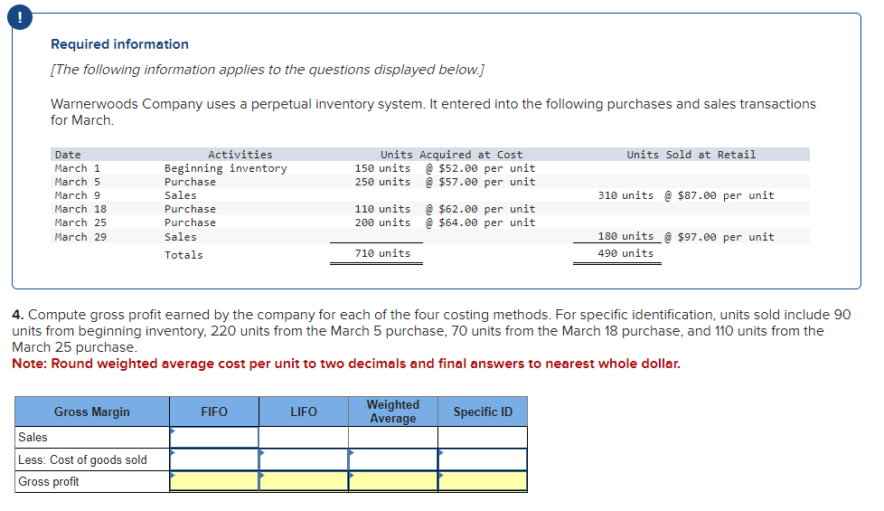Click the 'March 18' date entry

point(80,209)
